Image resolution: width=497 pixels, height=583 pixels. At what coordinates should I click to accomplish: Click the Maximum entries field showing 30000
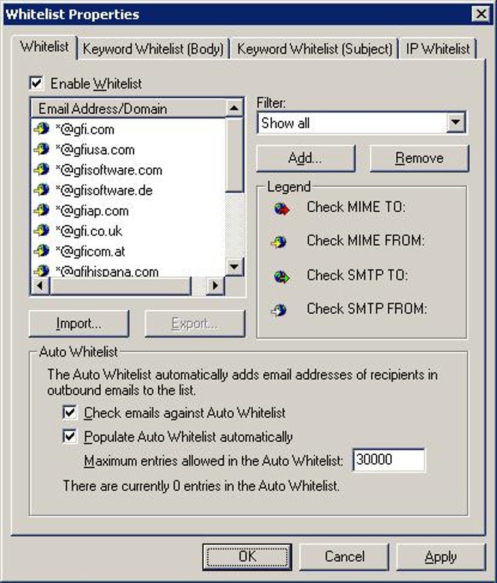(x=389, y=460)
